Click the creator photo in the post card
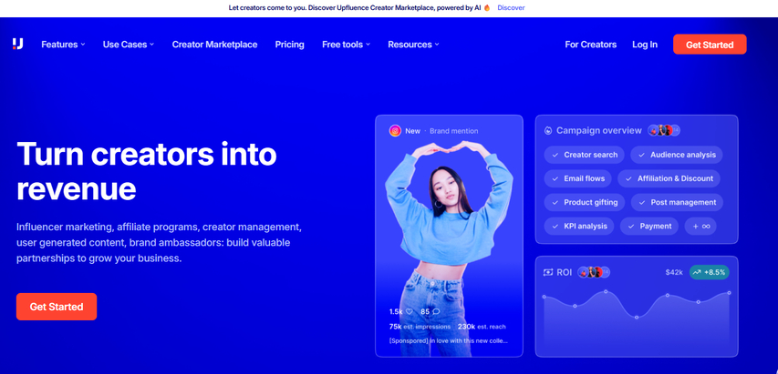 [x=449, y=248]
